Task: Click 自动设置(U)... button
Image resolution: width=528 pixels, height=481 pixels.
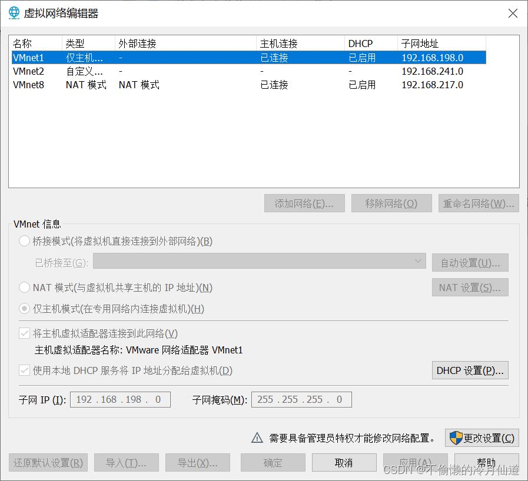Action: click(470, 262)
